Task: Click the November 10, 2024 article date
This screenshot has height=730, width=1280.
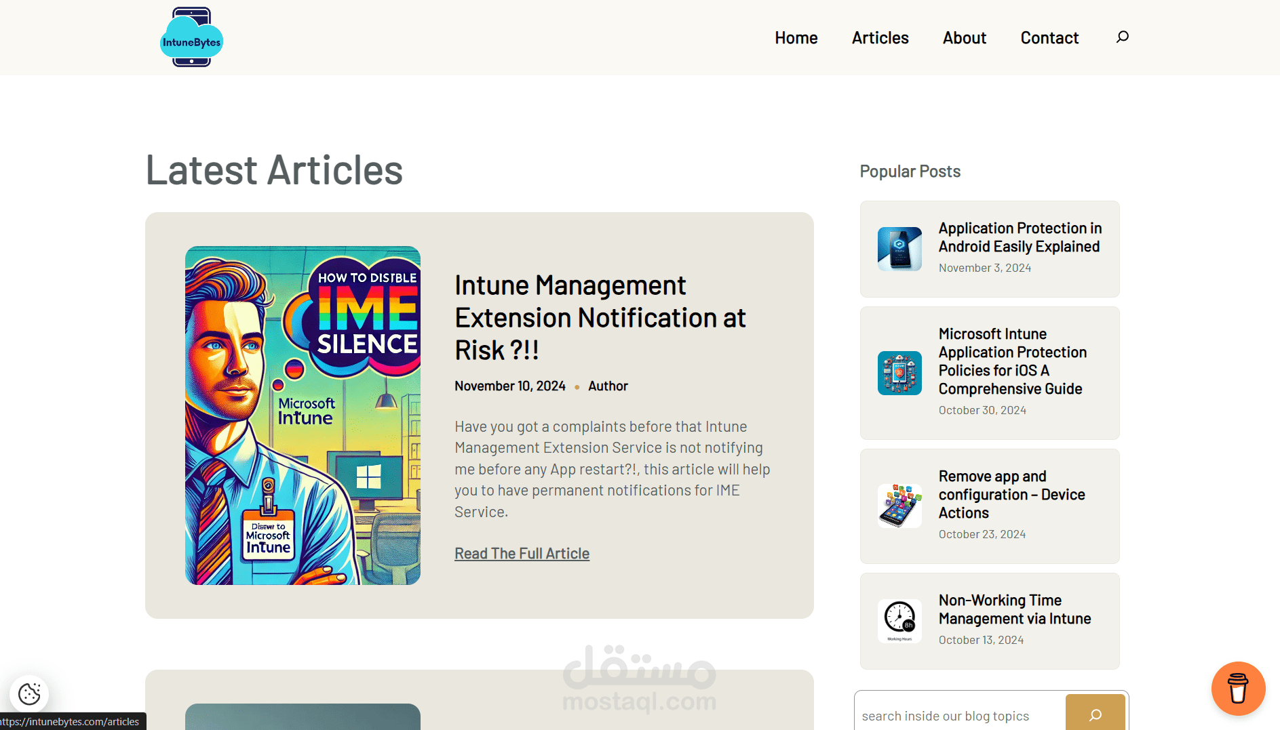Action: pos(510,386)
